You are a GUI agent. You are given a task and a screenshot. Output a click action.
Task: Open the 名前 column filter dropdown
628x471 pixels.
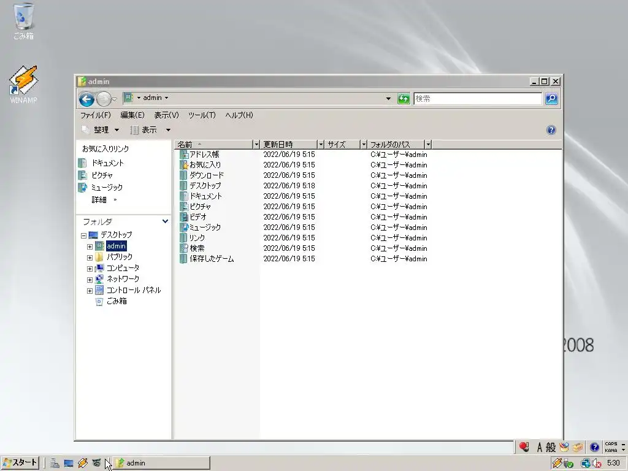click(x=256, y=144)
